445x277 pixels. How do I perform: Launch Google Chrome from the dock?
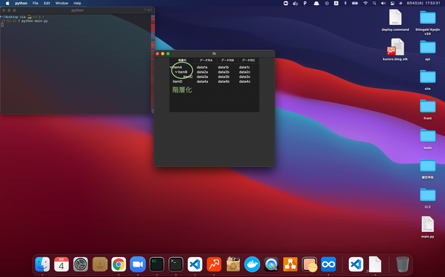(119, 264)
